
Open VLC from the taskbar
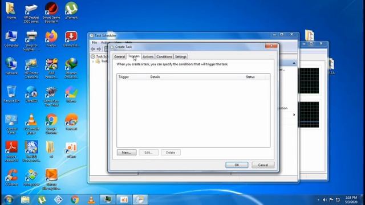(91, 200)
